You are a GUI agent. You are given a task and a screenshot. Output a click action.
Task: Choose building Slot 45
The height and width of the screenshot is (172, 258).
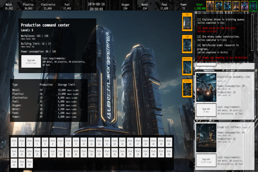pyautogui.click(x=29, y=163)
